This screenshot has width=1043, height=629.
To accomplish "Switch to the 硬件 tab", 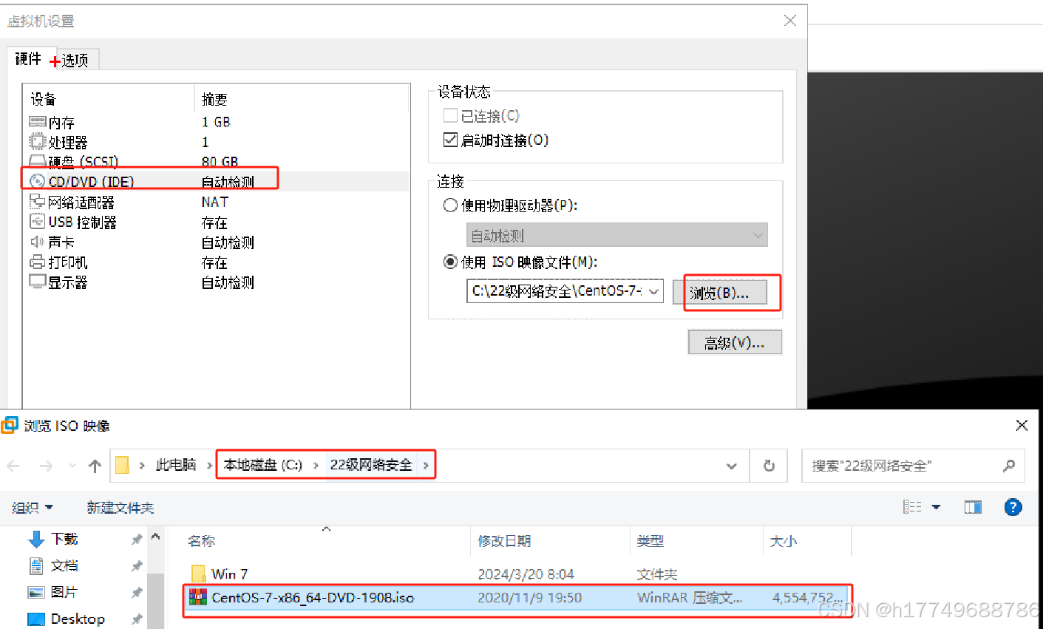I will tap(29, 58).
